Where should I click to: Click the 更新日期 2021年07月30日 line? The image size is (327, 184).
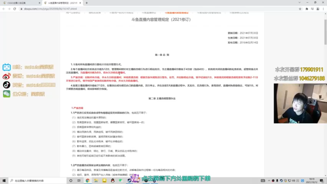point(243,33)
